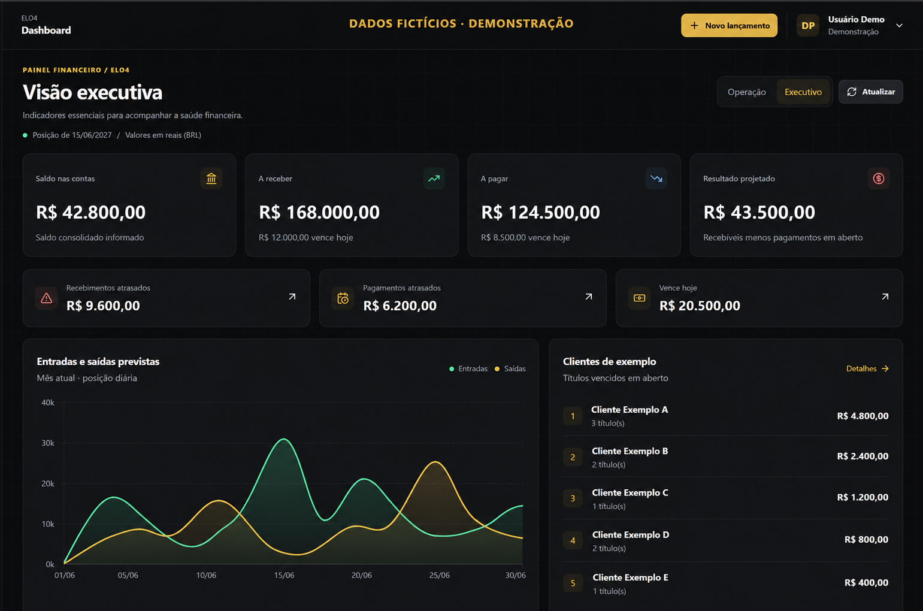Click the R$ 124.500,00 payable value
Image resolution: width=923 pixels, height=611 pixels.
tap(540, 212)
